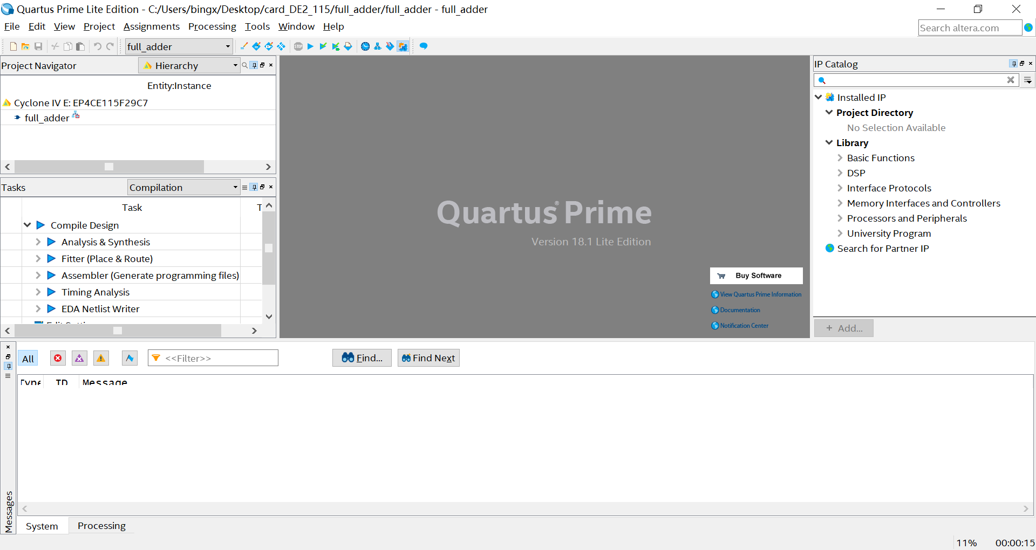The width and height of the screenshot is (1036, 550).
Task: Clear the IP Catalog search with X
Action: [1011, 80]
